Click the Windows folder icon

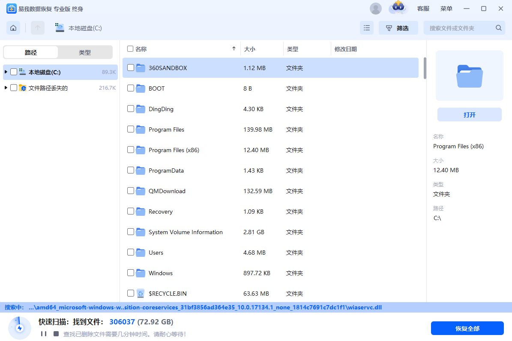[x=141, y=273]
